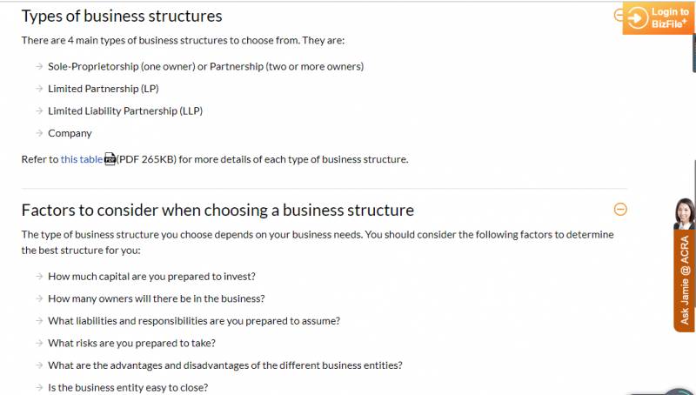Click Jamie's avatar photo
Screen dimensions: 696x395
pos(684,214)
